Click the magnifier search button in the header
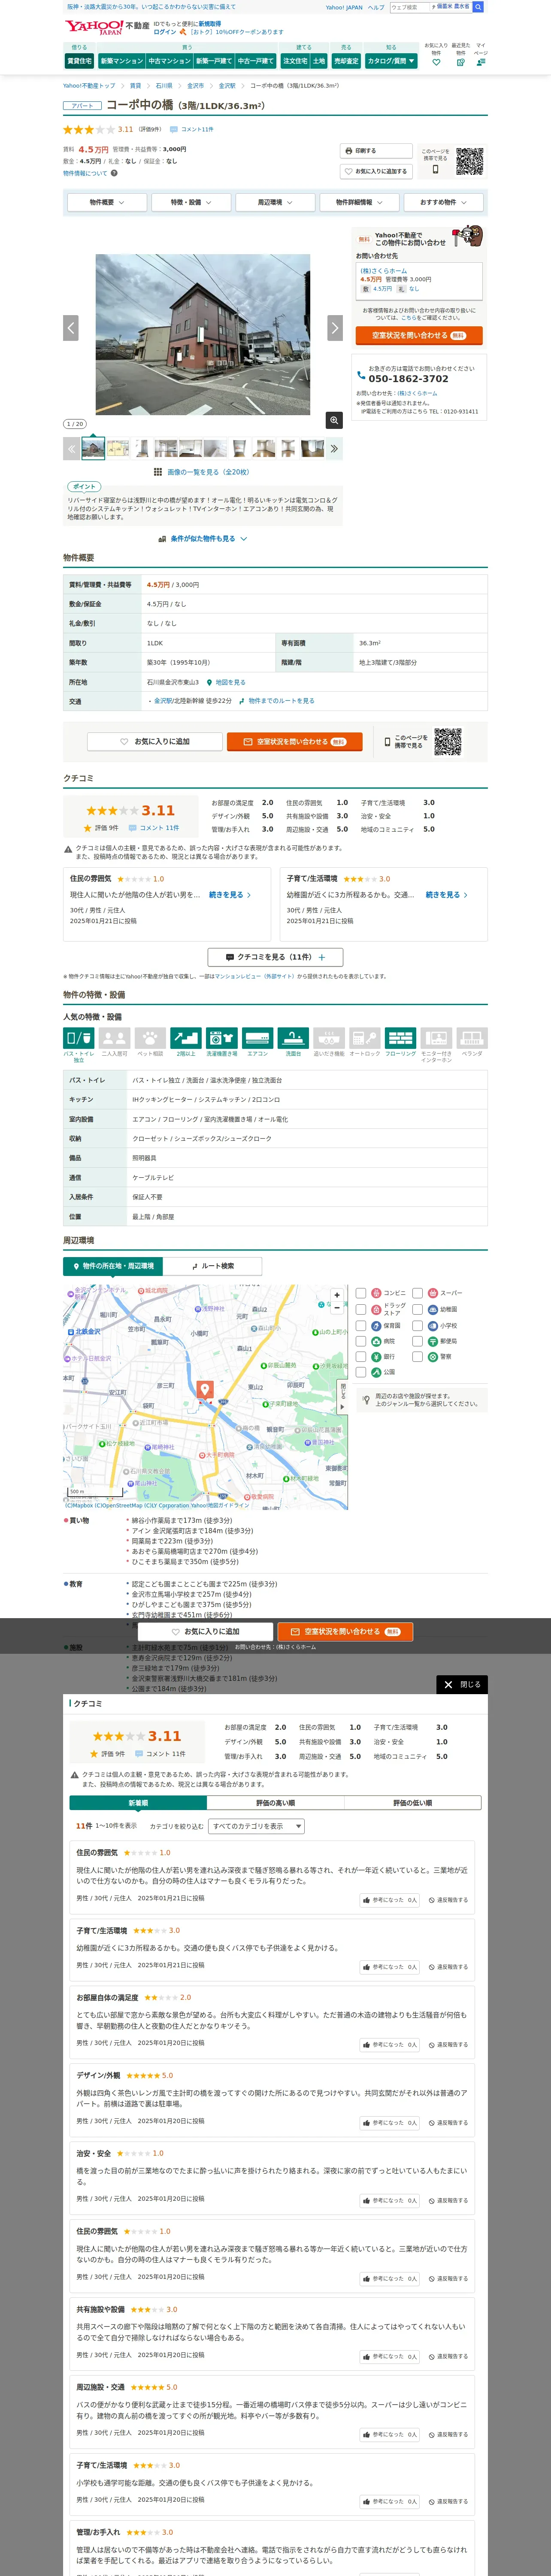Image resolution: width=551 pixels, height=2576 pixels. 478,7
